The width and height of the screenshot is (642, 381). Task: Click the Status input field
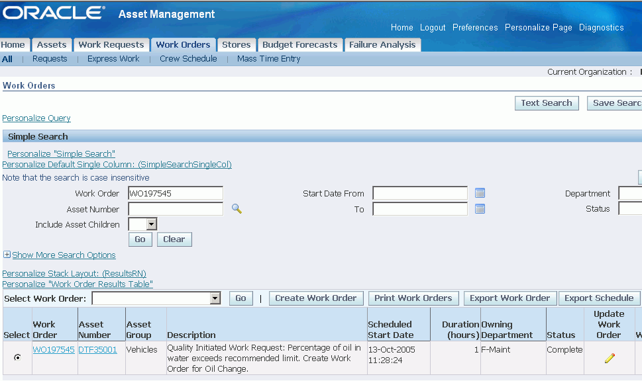coord(630,208)
